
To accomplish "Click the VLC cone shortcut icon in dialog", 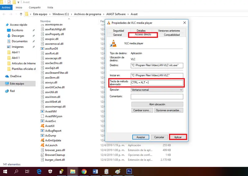I will pyautogui.click(x=113, y=43).
